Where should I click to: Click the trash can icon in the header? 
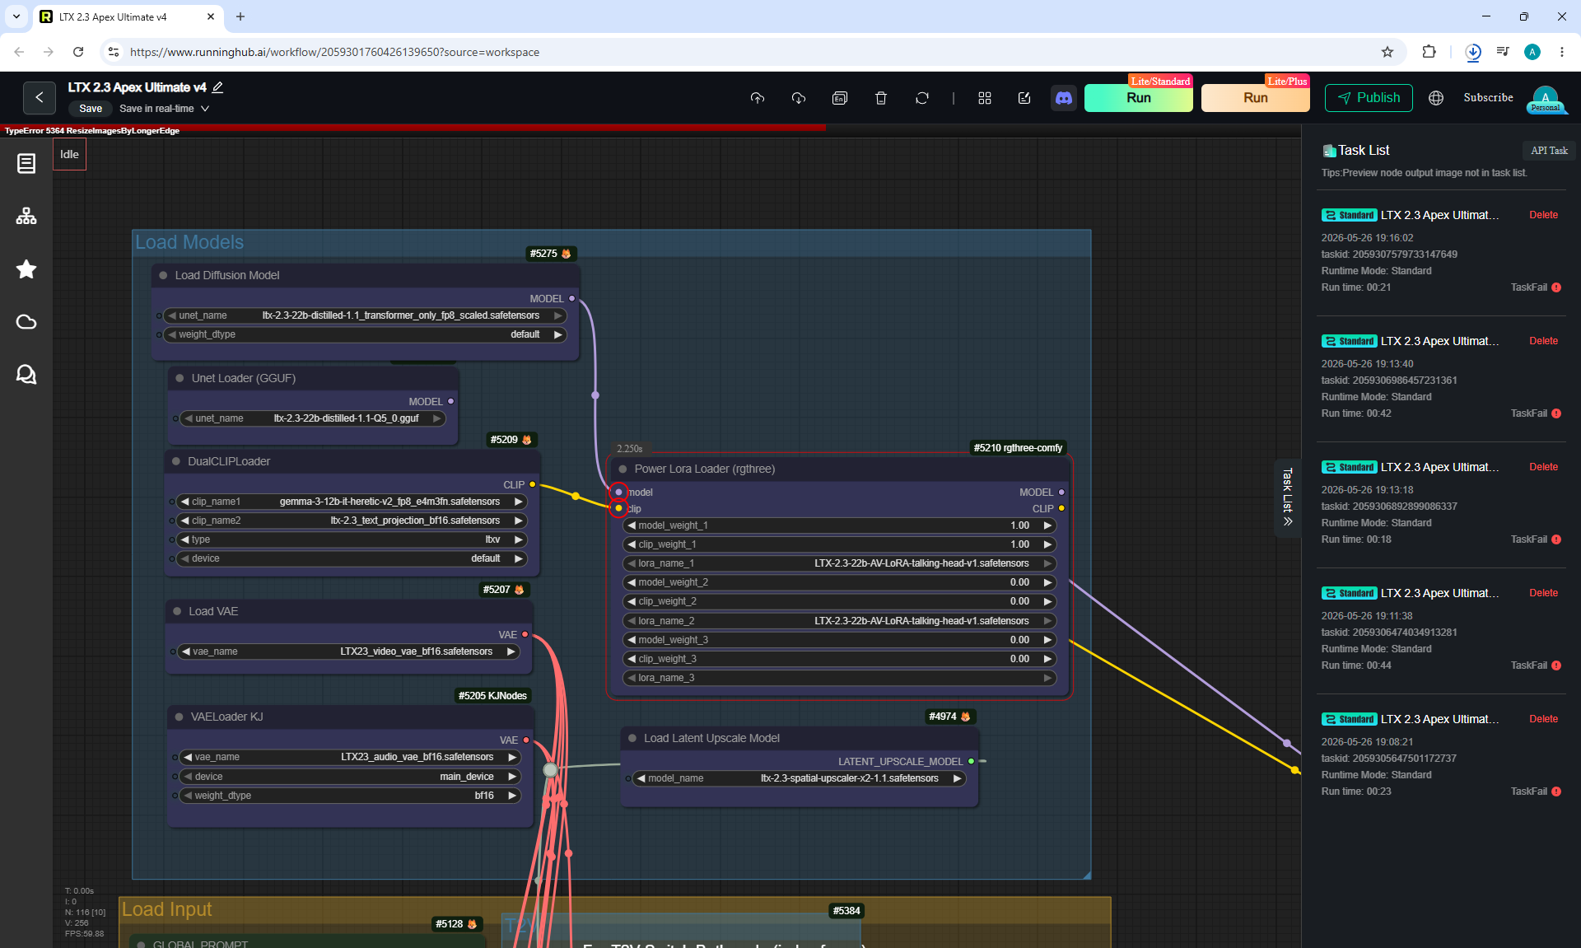click(x=881, y=98)
